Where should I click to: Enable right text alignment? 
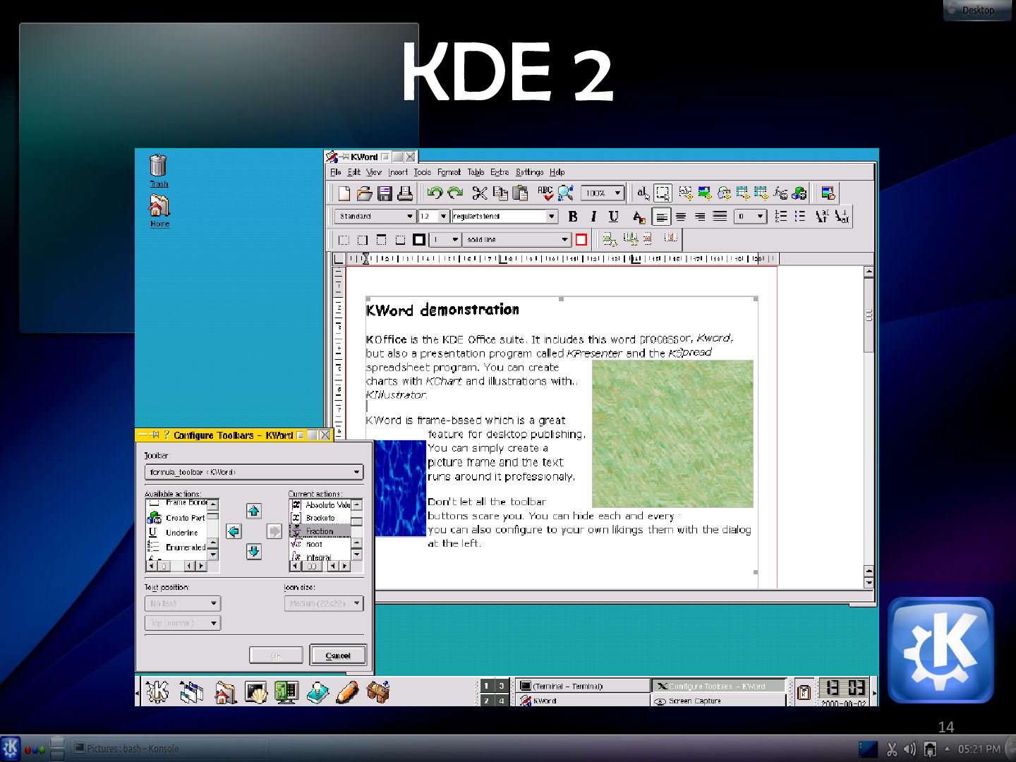(x=700, y=217)
